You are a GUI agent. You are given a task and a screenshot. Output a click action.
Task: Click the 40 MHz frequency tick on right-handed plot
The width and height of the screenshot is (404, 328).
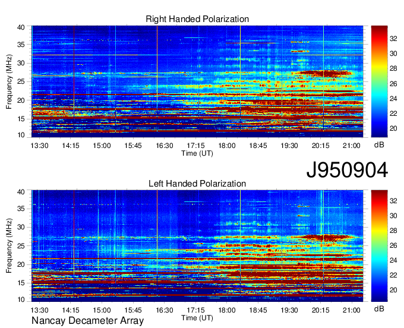[21, 27]
